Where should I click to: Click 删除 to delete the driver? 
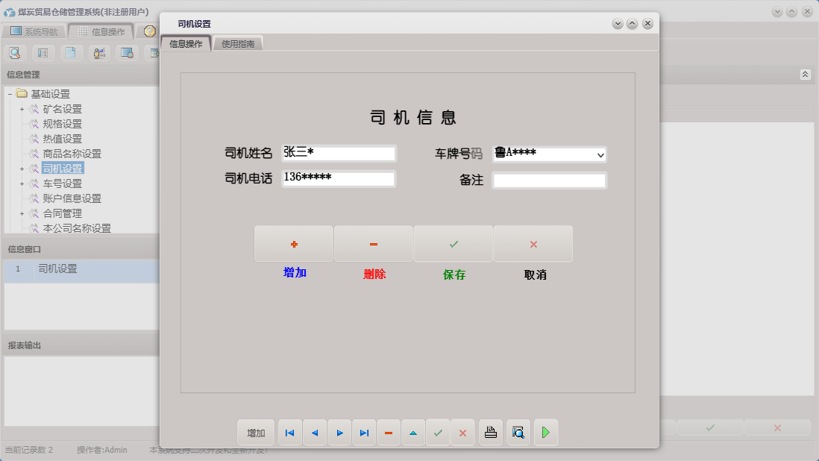pyautogui.click(x=374, y=243)
